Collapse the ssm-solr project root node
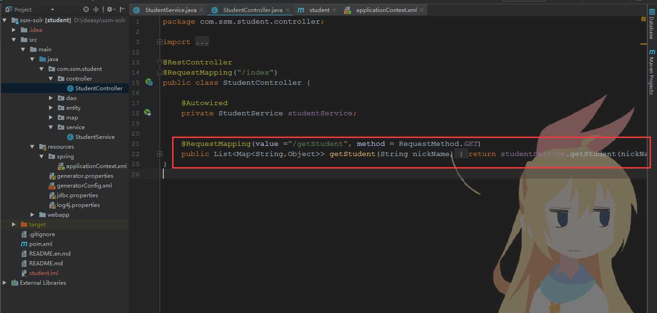Viewport: 657px width, 313px height. (5, 20)
